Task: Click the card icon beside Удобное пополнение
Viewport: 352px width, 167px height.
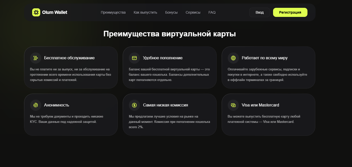Action: tap(134, 58)
